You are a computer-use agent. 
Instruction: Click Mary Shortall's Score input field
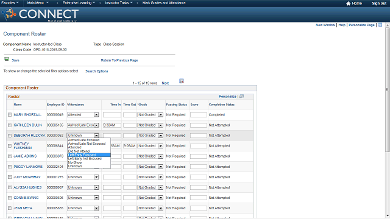pyautogui.click(x=199, y=115)
